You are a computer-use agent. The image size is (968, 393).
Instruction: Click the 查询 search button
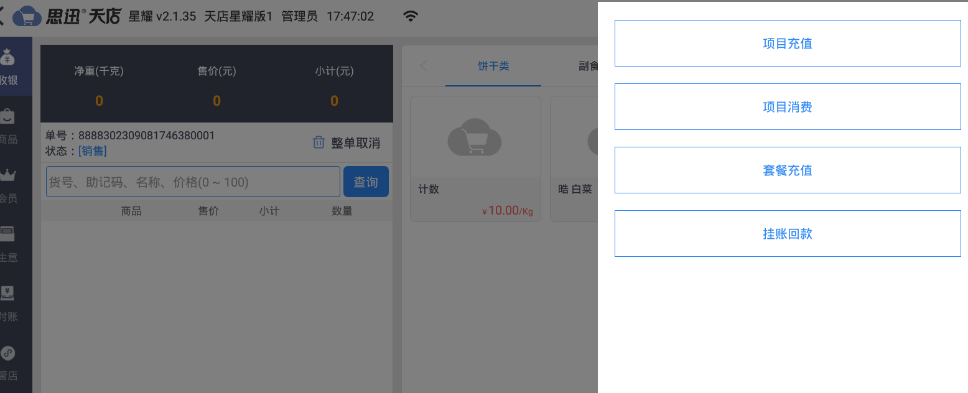click(366, 182)
